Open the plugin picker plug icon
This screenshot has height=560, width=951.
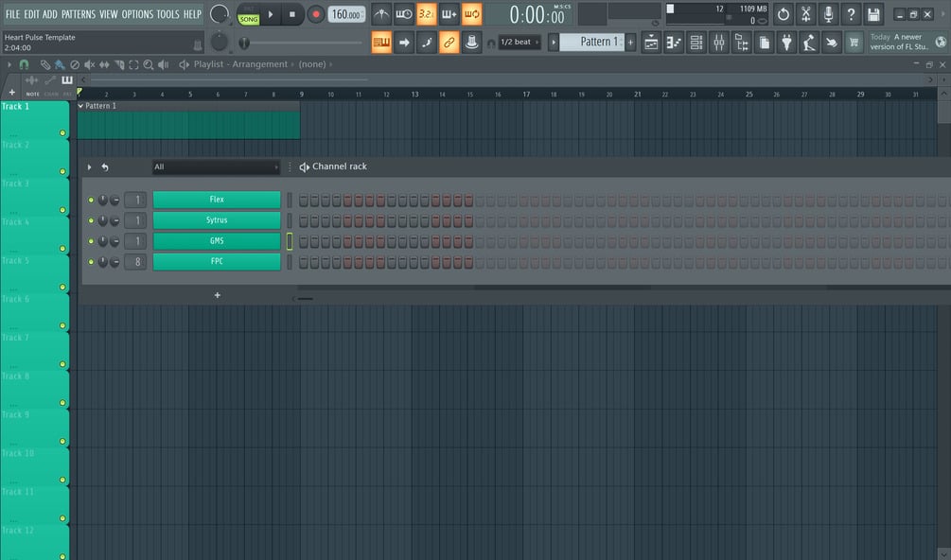[x=786, y=43]
